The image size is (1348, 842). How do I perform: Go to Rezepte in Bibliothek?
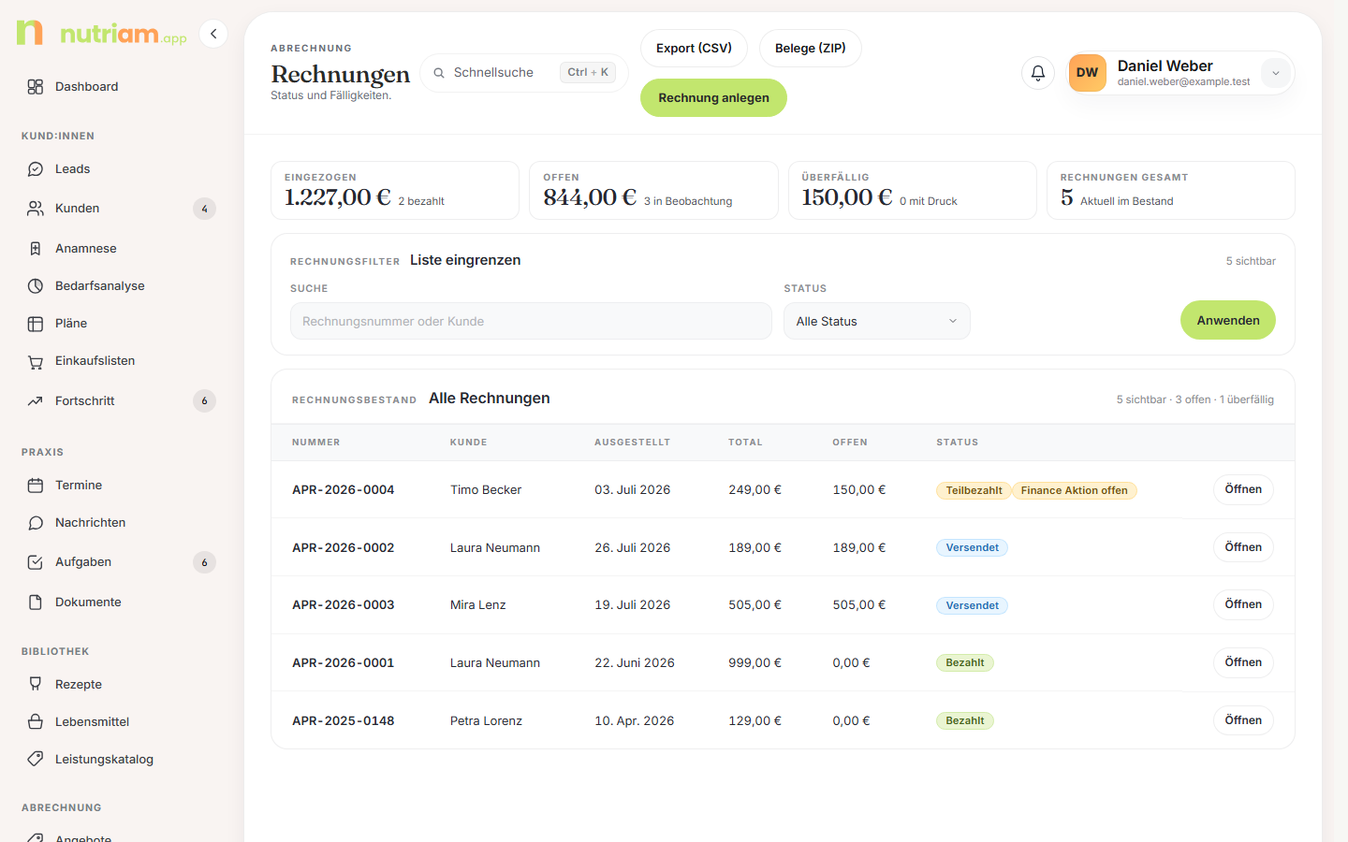[x=122, y=685]
